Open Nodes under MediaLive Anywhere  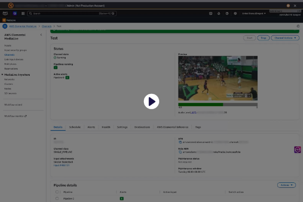click(8, 88)
